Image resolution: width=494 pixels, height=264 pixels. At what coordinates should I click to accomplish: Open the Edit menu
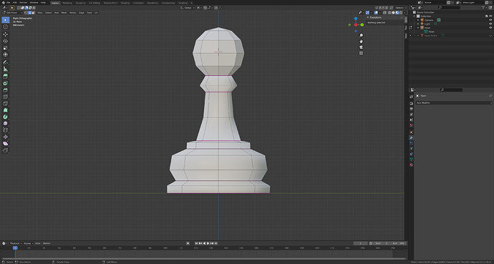(x=15, y=3)
